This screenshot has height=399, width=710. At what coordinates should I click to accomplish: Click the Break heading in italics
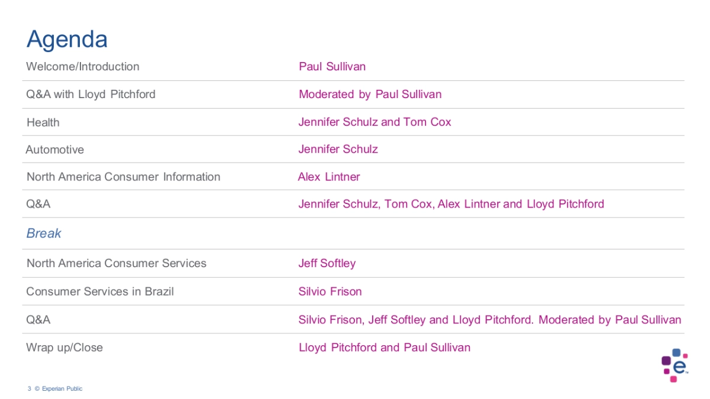pyautogui.click(x=44, y=233)
